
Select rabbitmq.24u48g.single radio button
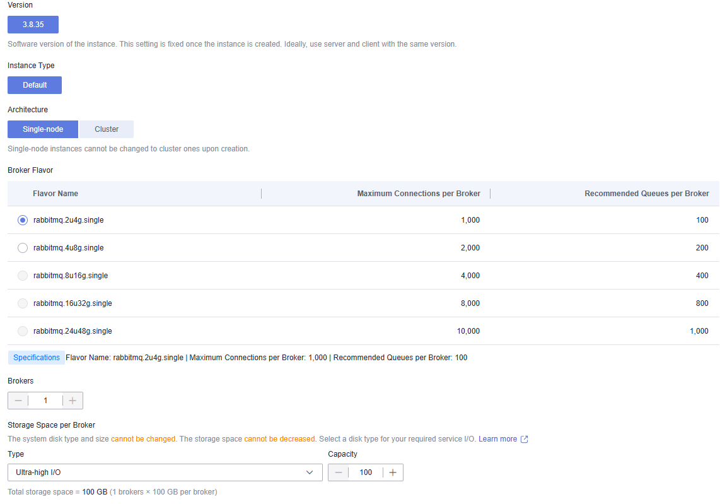pyautogui.click(x=23, y=331)
